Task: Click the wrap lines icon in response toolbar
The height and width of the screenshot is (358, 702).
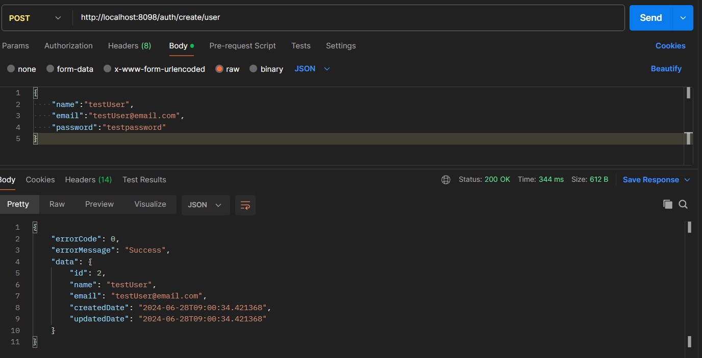Action: coord(245,205)
